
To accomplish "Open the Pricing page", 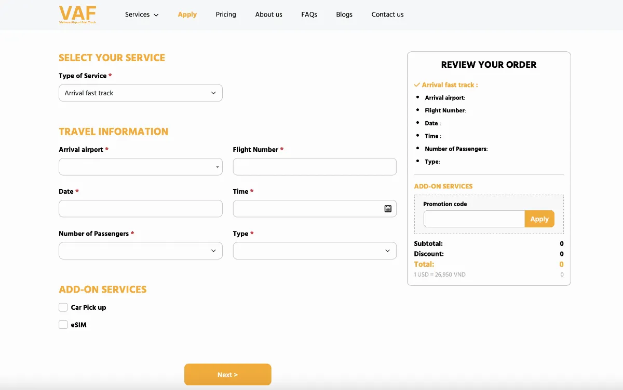I will point(226,15).
